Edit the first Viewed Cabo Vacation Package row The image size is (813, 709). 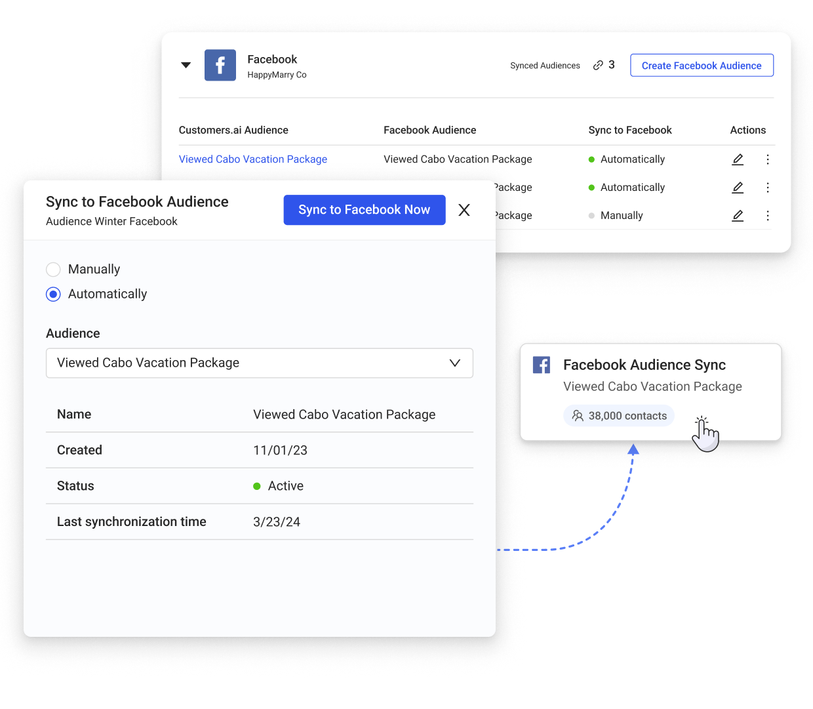pyautogui.click(x=738, y=159)
